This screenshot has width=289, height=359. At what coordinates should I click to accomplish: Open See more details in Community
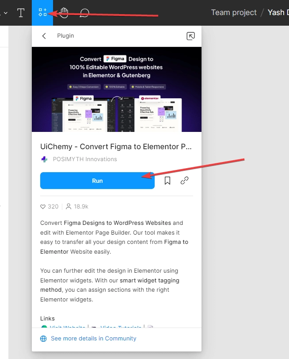(x=94, y=338)
